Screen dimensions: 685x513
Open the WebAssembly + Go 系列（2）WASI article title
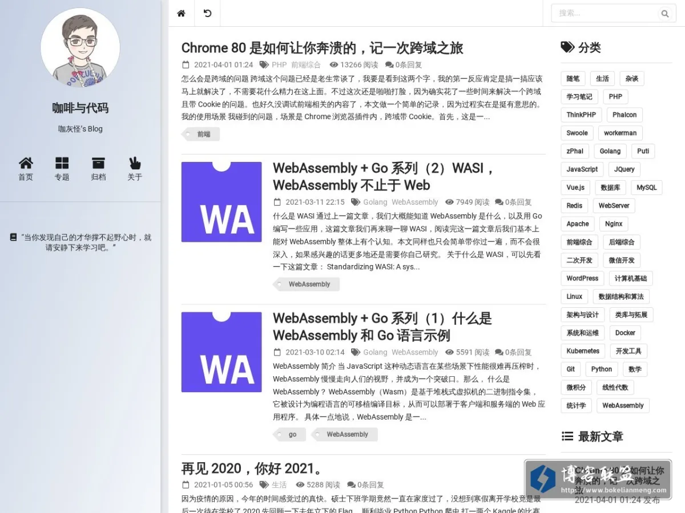tap(382, 177)
